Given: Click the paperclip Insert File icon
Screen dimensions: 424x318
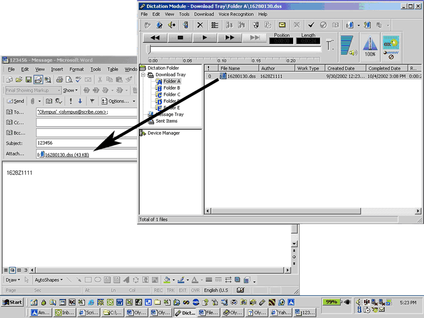Looking at the screenshot, I should (x=33, y=101).
